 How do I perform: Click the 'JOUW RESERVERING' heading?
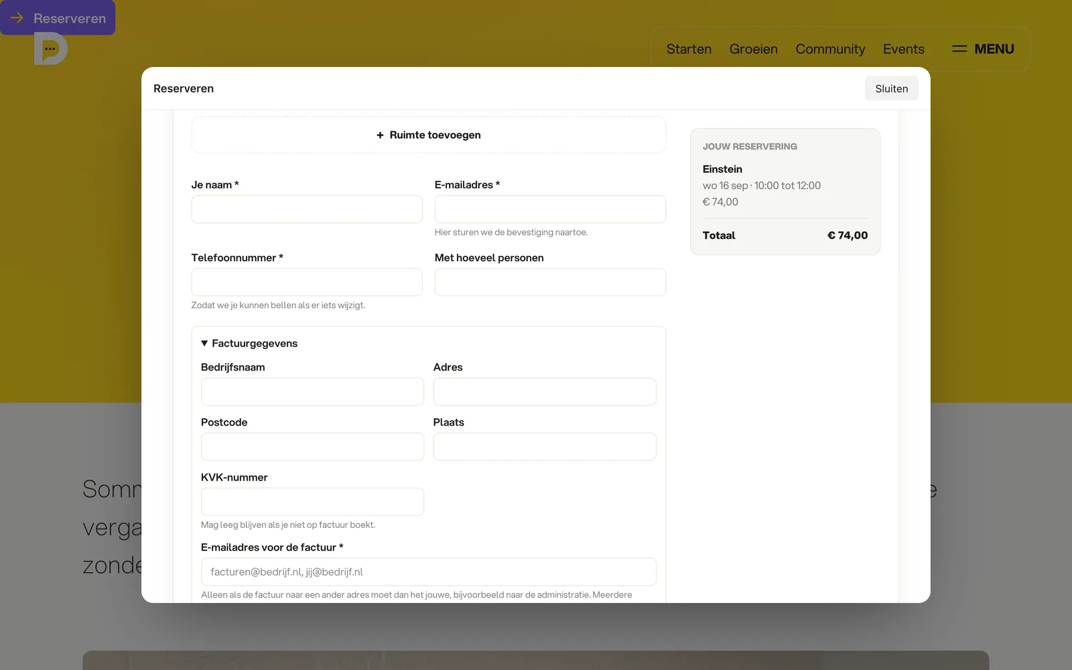pos(750,146)
